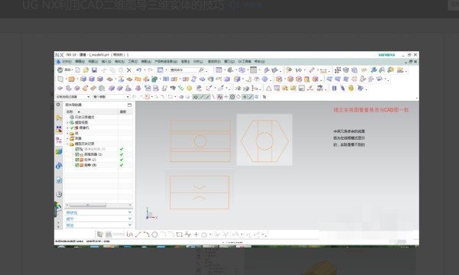Open the clock History tab in resource bar
This screenshot has height=275, width=459.
point(59,194)
